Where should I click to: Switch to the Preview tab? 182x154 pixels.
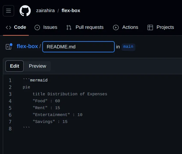(x=37, y=66)
